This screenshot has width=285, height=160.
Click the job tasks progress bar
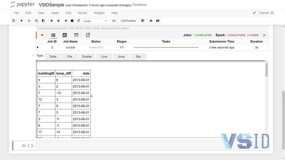[166, 48]
